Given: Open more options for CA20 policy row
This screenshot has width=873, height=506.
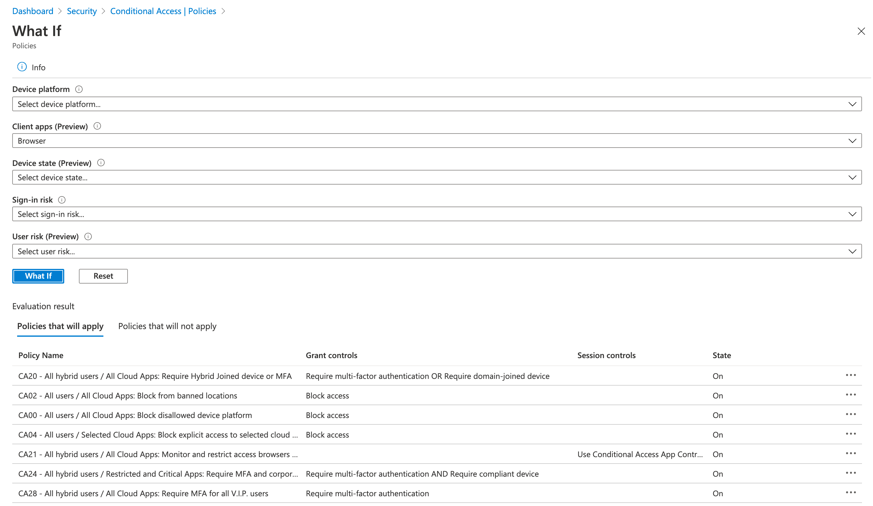Looking at the screenshot, I should tap(851, 375).
